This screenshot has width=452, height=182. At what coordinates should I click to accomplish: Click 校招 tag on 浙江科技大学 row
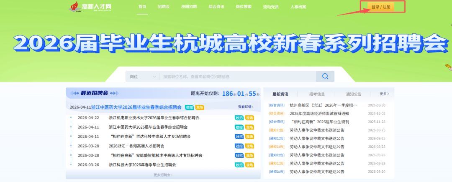pos(239,165)
